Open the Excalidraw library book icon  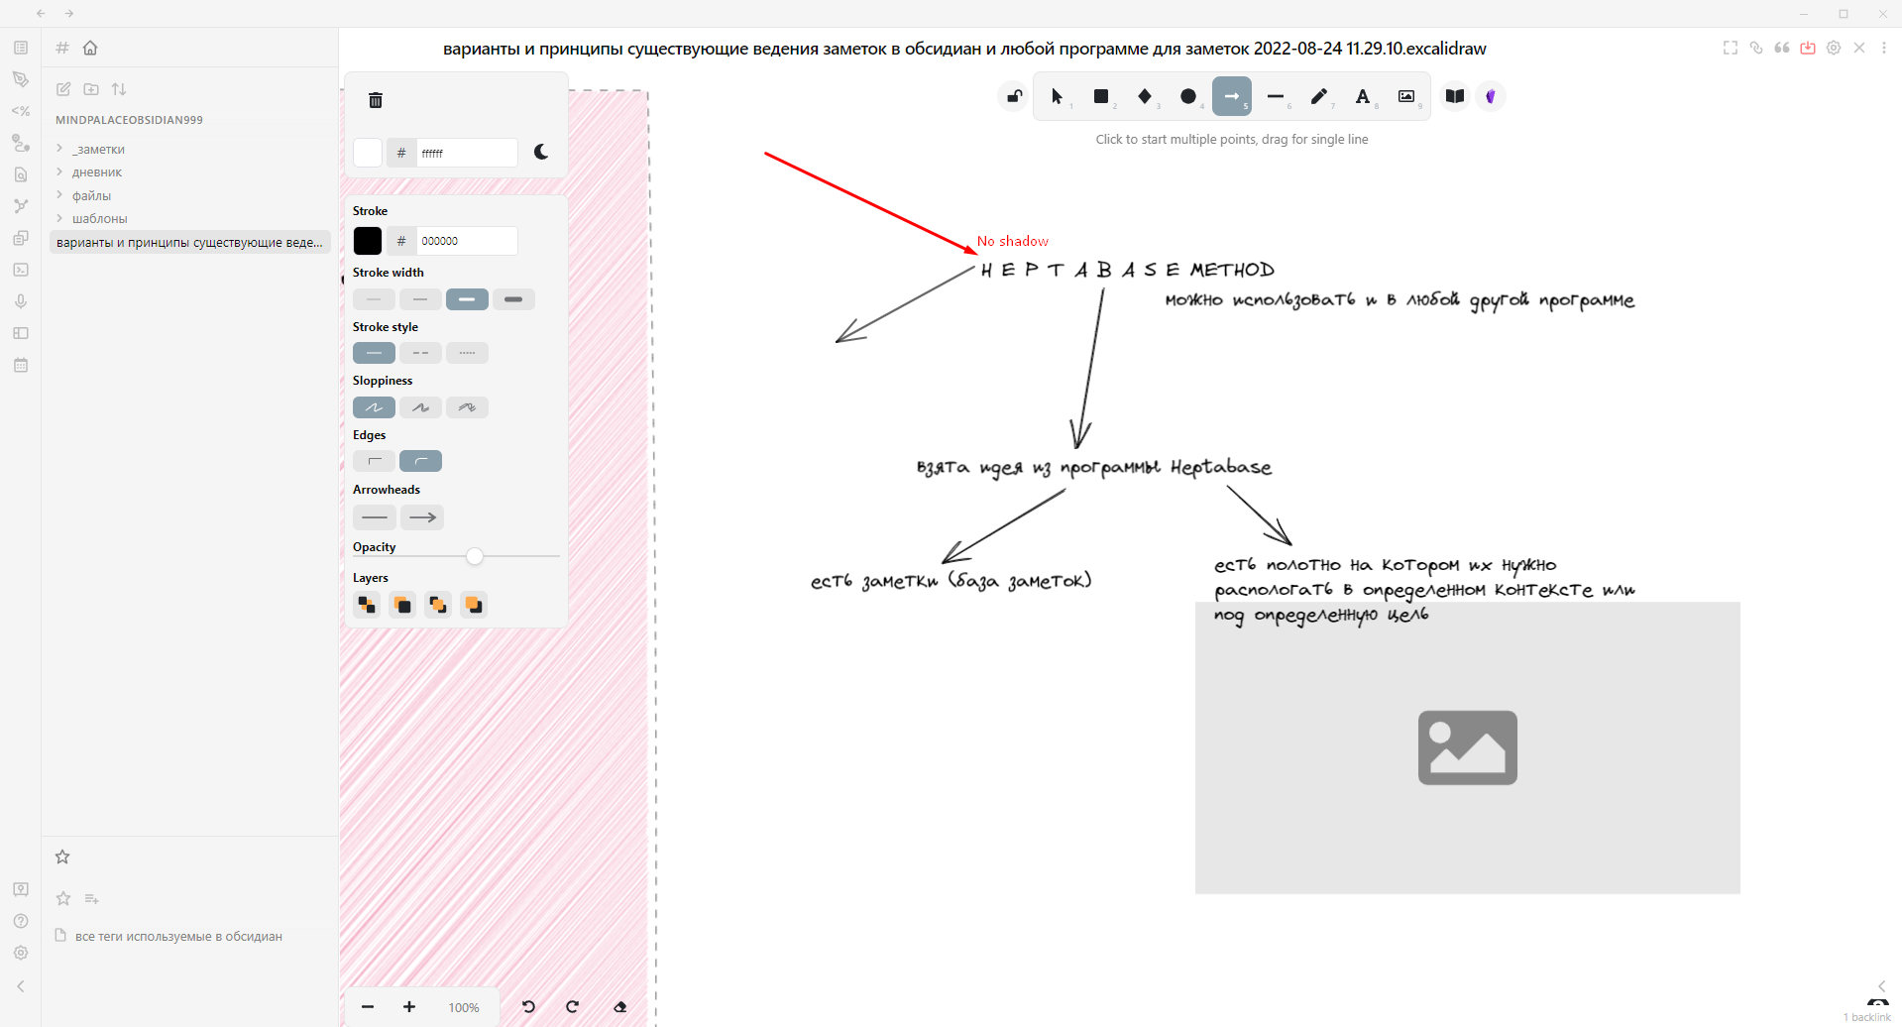tap(1453, 96)
